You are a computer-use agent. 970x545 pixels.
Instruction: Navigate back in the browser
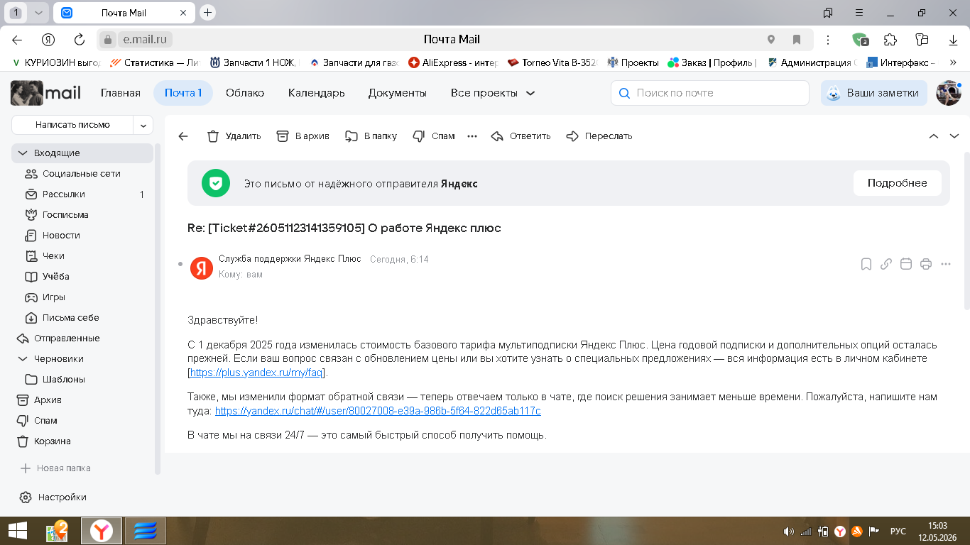click(17, 40)
